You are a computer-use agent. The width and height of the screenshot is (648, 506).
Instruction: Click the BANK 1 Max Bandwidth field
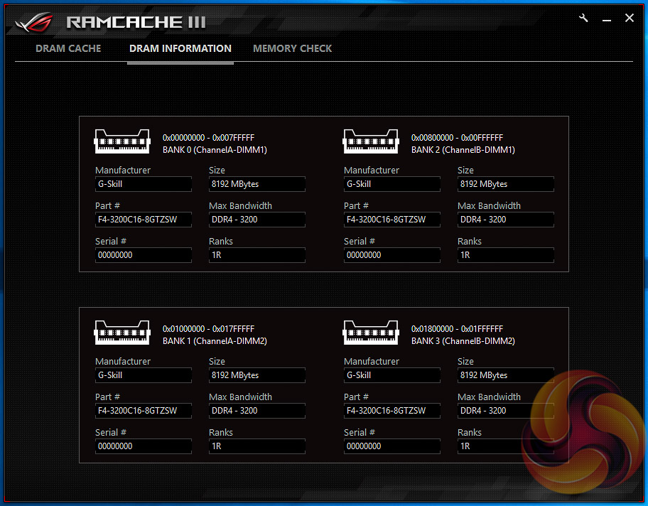257,411
